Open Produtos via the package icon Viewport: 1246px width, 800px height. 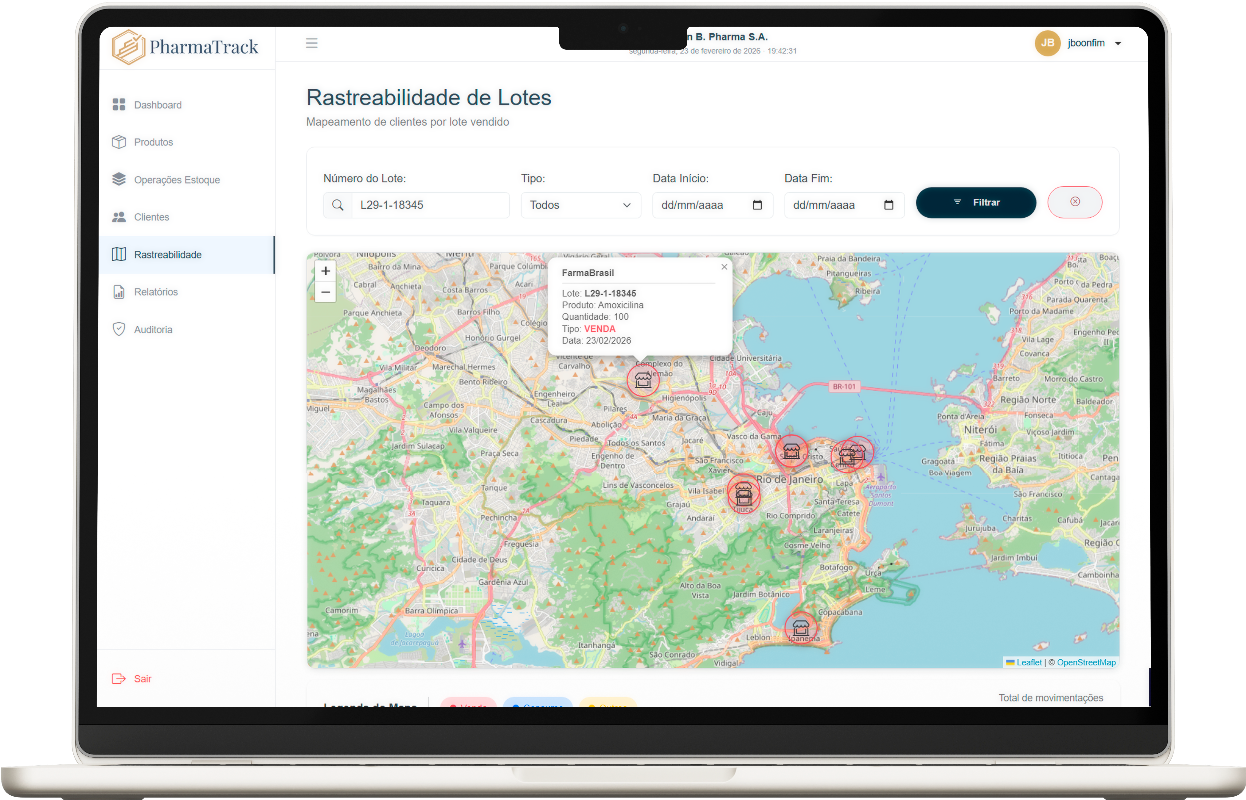(119, 142)
